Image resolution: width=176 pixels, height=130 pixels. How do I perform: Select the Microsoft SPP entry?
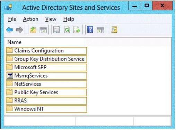tap(46, 67)
